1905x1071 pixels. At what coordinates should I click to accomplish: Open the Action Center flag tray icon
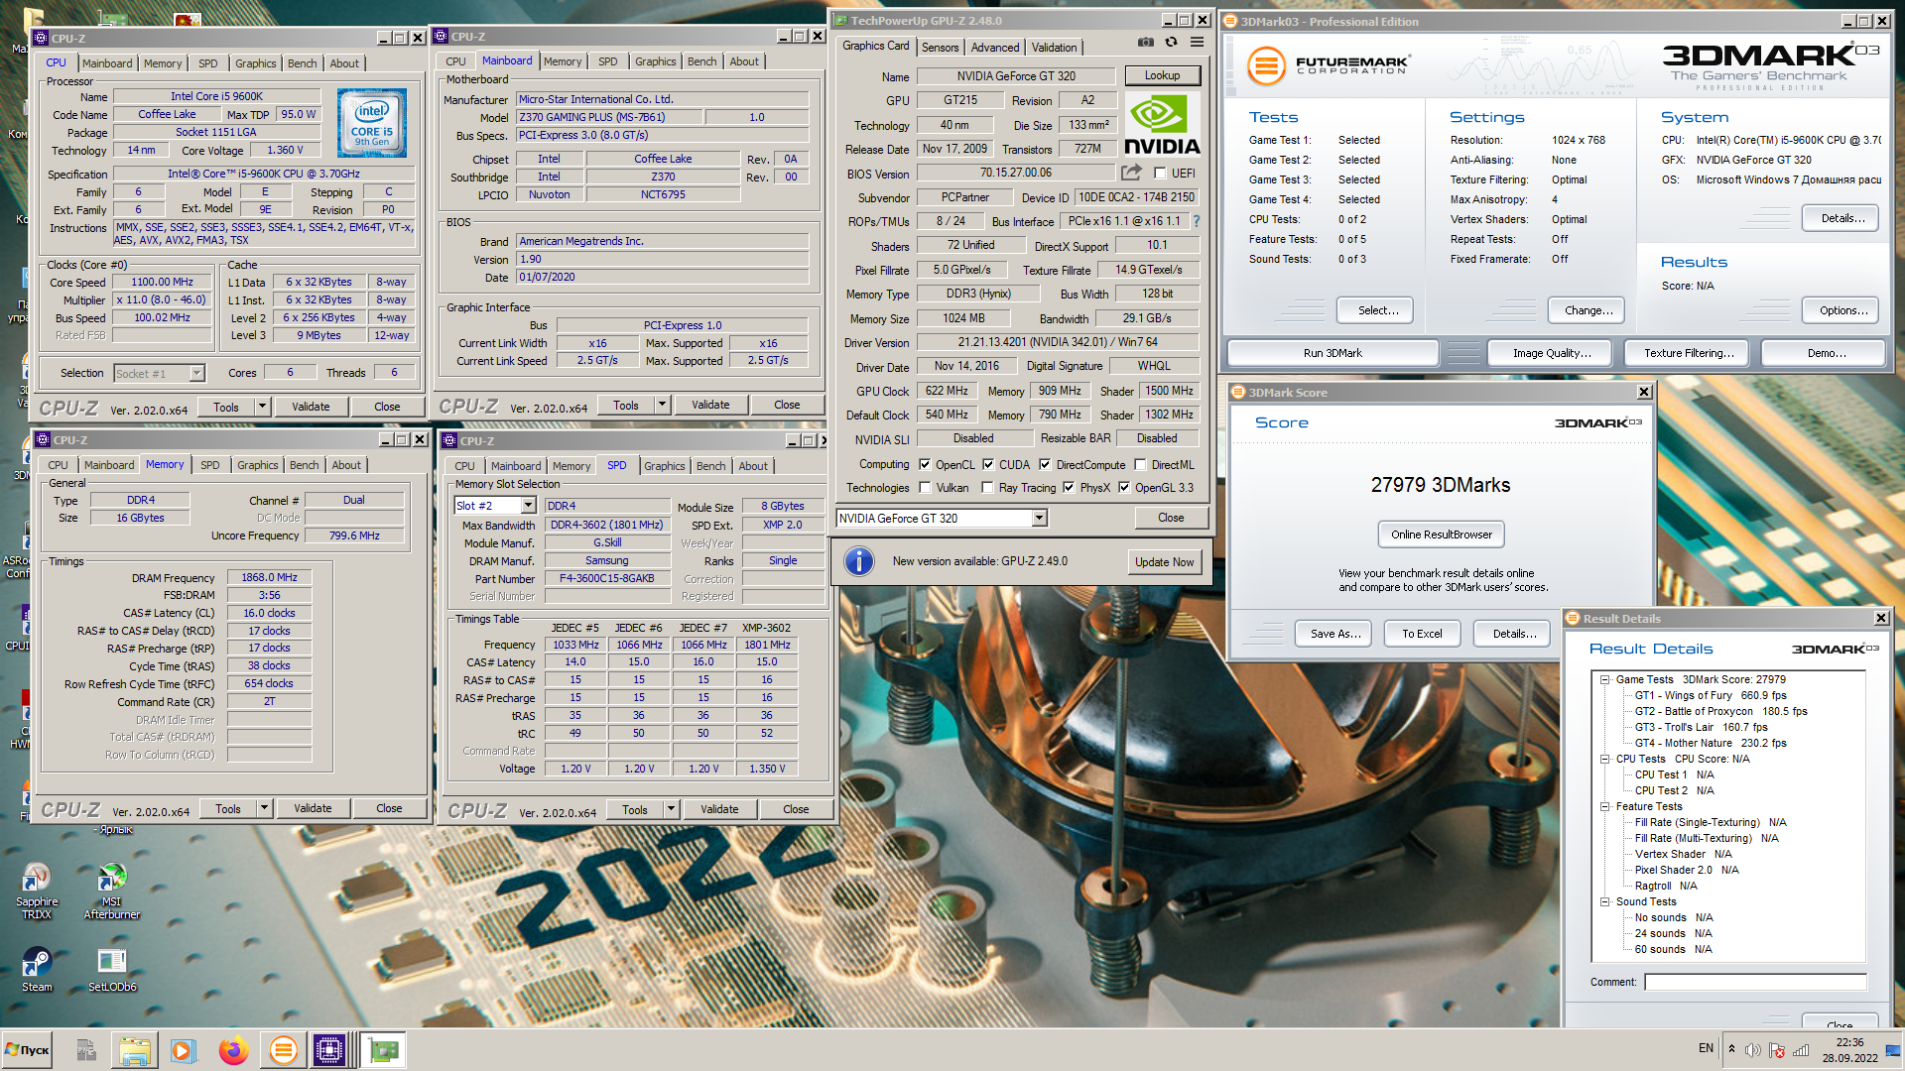point(1777,1050)
